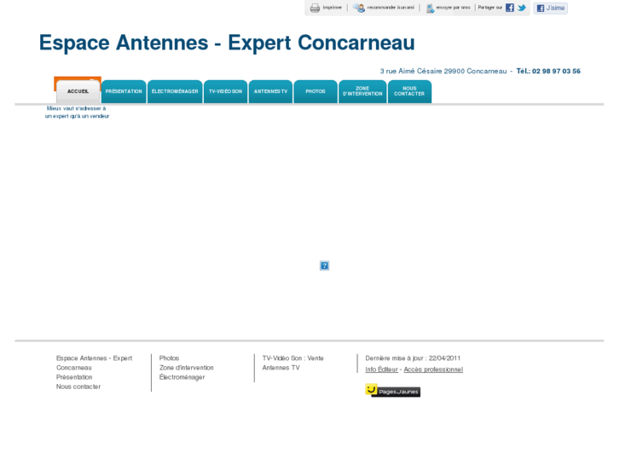Click the missing plugin question mark icon
Image resolution: width=620 pixels, height=465 pixels.
[324, 265]
